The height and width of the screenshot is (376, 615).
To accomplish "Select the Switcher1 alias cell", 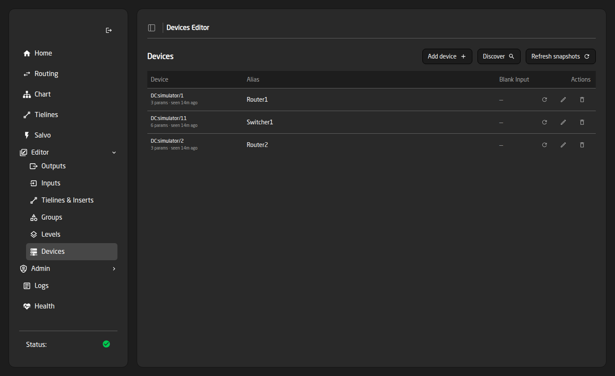I will click(x=260, y=122).
